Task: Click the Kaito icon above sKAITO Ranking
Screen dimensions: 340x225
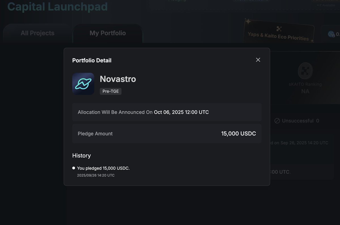Action: pos(305,70)
